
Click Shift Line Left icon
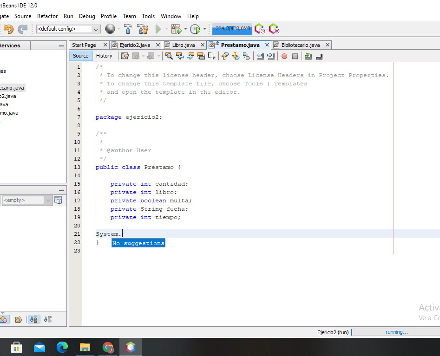coord(260,56)
